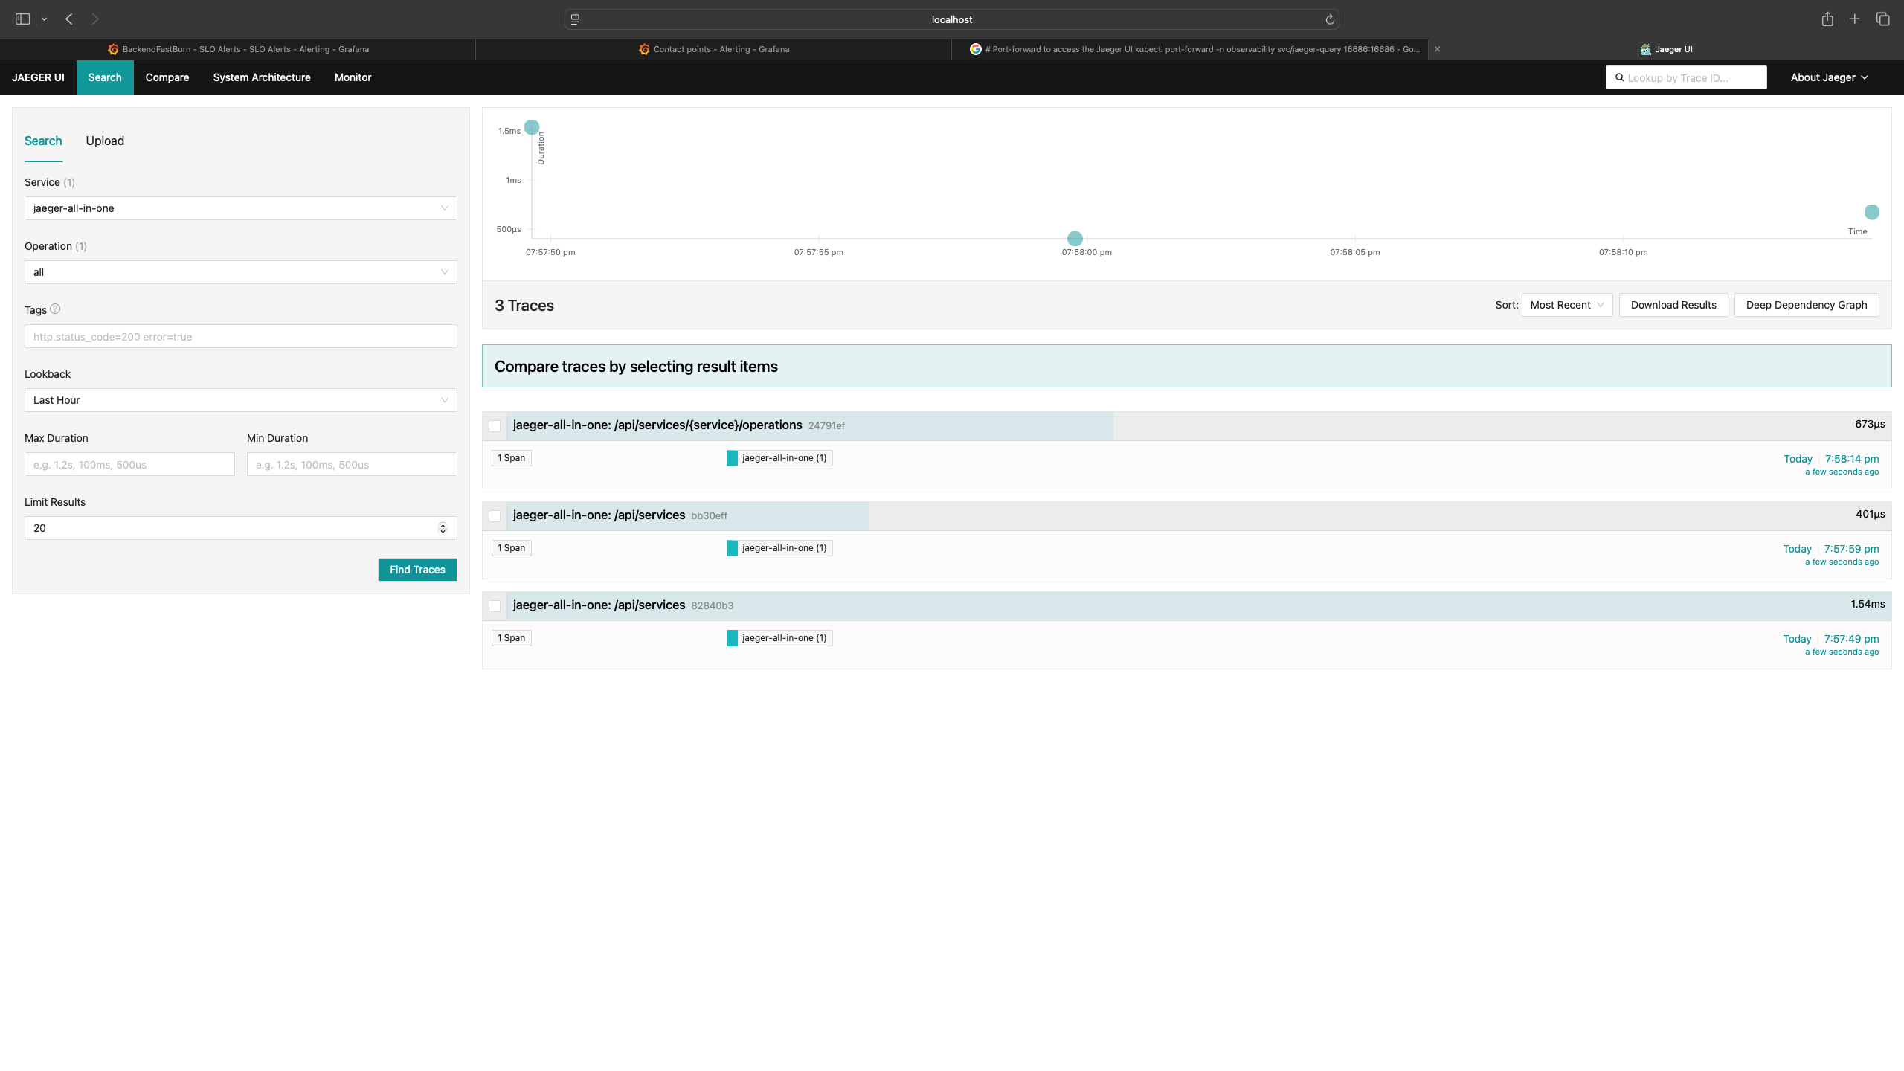Switch to the Upload tab
The height and width of the screenshot is (1071, 1904).
(105, 141)
